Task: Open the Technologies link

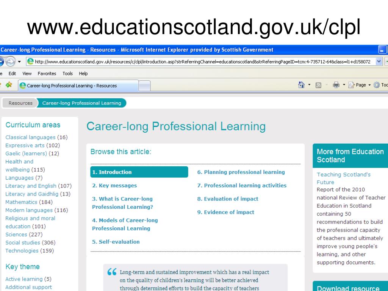Action: tap(22, 251)
